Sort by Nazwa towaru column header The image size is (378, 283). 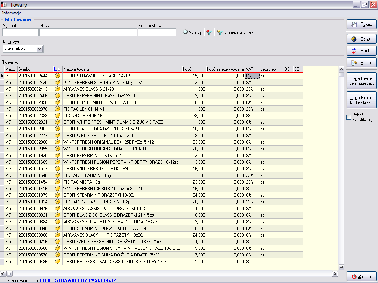tap(122, 69)
